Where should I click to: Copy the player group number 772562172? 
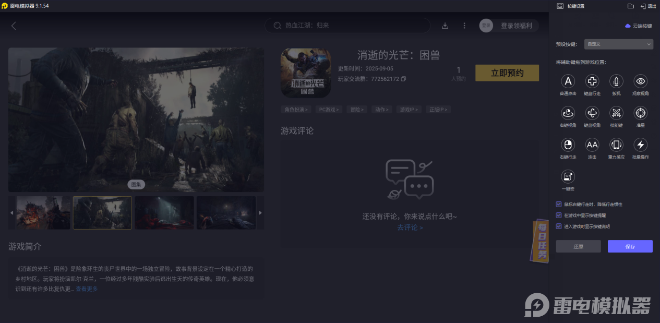point(403,79)
